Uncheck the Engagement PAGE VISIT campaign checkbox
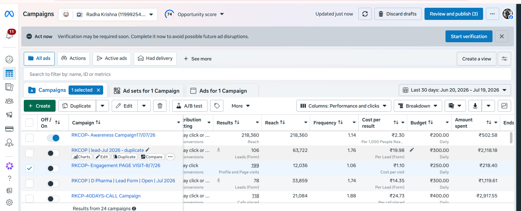This screenshot has height=211, width=521. pos(29,168)
